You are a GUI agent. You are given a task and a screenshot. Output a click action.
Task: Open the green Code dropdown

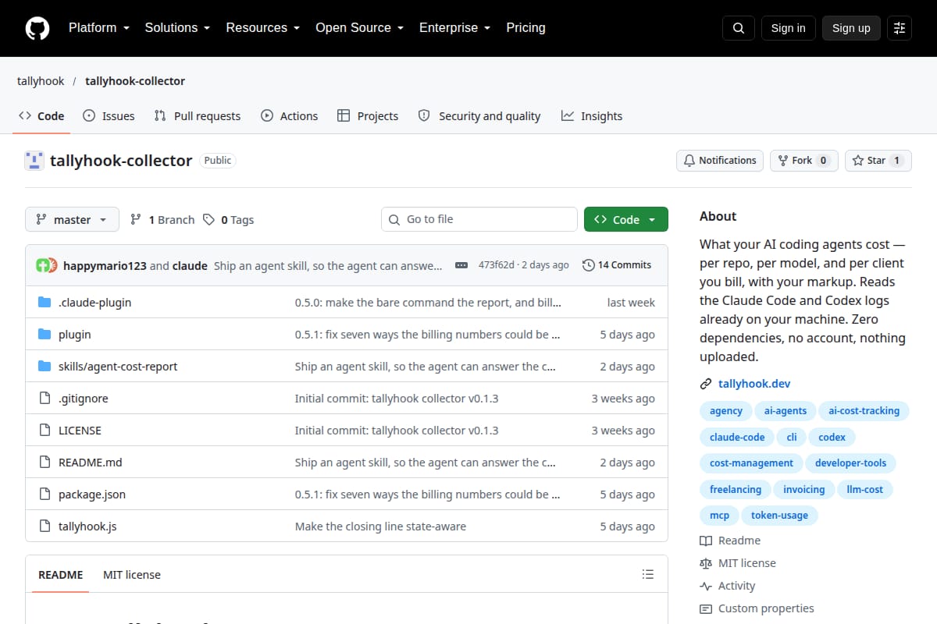point(626,220)
